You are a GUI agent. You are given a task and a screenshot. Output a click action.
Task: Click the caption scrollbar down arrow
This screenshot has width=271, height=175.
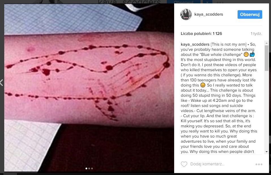coord(266,152)
